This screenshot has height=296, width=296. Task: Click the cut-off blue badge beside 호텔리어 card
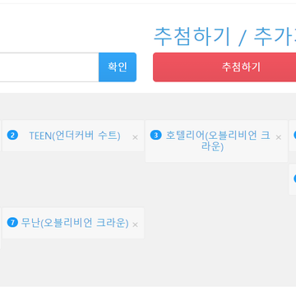(x=295, y=135)
